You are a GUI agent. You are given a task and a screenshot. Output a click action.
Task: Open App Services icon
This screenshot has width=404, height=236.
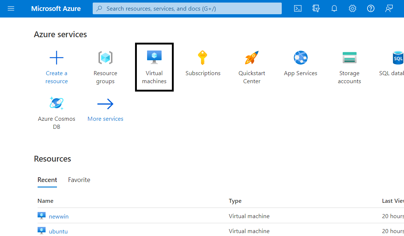click(x=301, y=58)
